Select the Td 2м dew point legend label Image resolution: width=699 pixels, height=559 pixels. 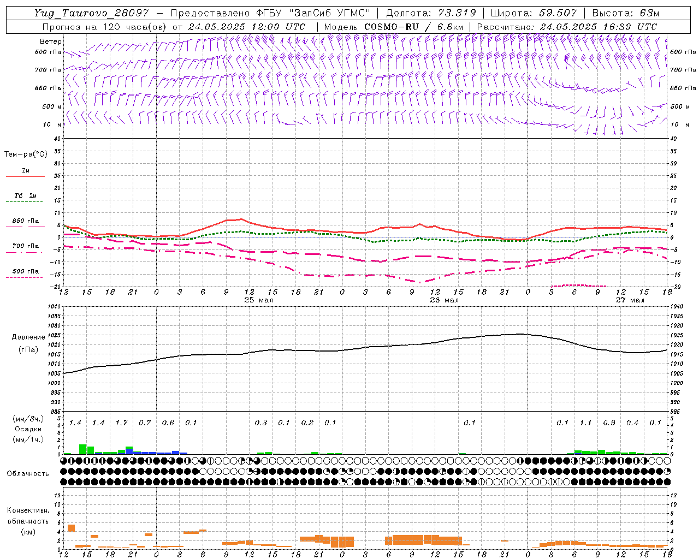tap(26, 195)
